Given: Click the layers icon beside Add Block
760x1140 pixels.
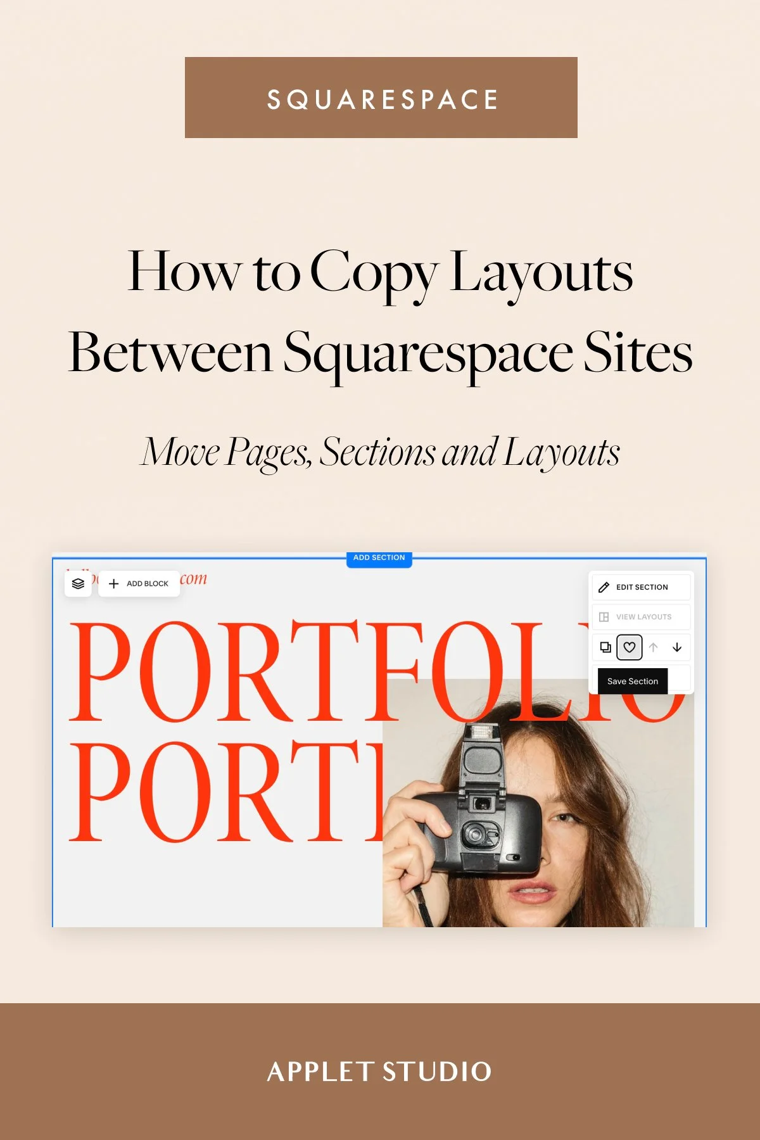Looking at the screenshot, I should (x=78, y=583).
